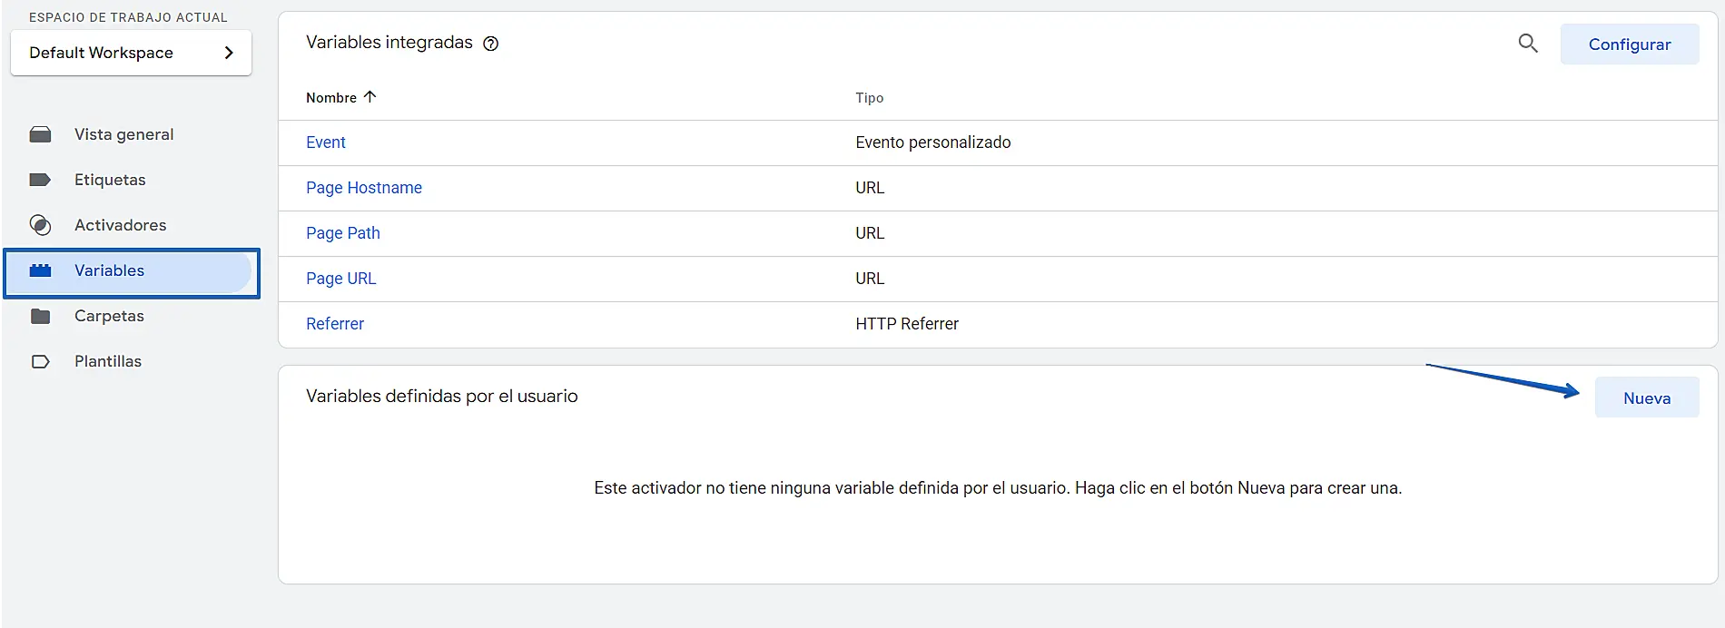Search built-in variables with magnifier icon
Screen dimensions: 1725x628
pyautogui.click(x=1528, y=44)
